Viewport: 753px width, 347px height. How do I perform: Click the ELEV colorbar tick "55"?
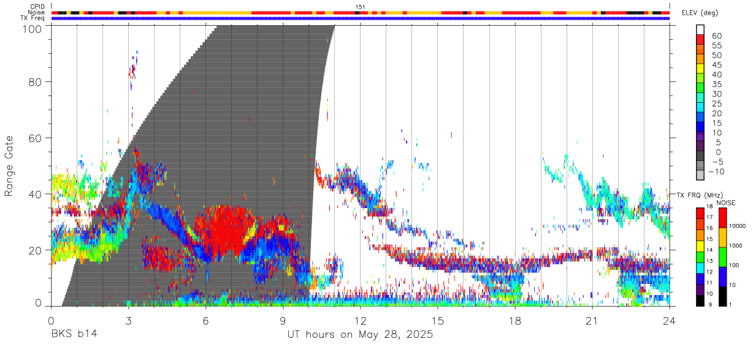click(716, 45)
